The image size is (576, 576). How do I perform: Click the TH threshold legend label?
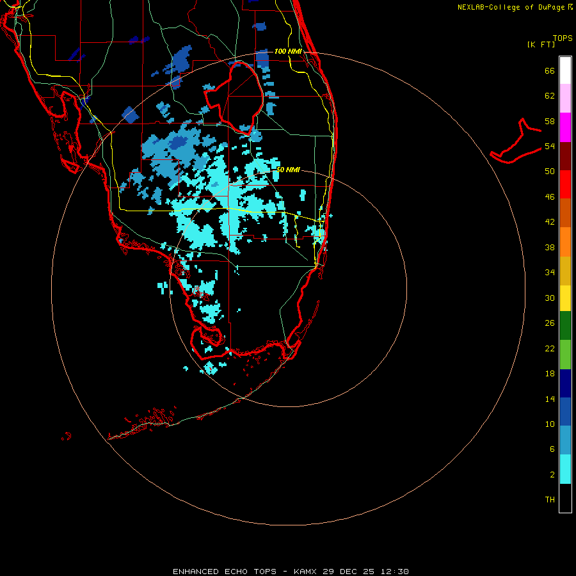[550, 499]
